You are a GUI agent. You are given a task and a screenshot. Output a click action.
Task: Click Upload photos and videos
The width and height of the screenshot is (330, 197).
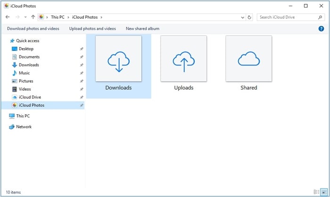(x=92, y=29)
